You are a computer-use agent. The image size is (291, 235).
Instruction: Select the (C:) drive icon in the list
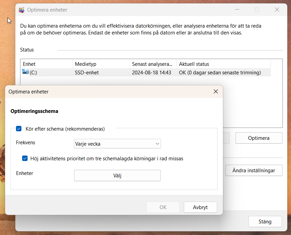click(25, 72)
